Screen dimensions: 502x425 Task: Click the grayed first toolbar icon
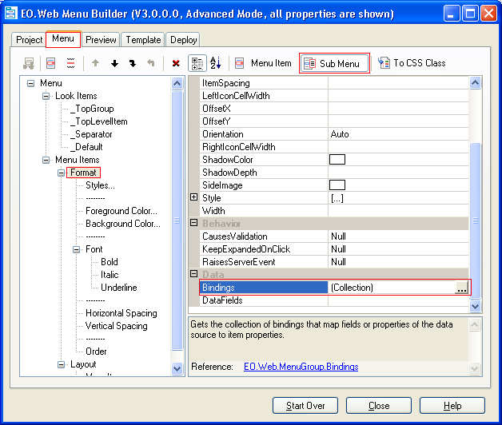pos(29,63)
